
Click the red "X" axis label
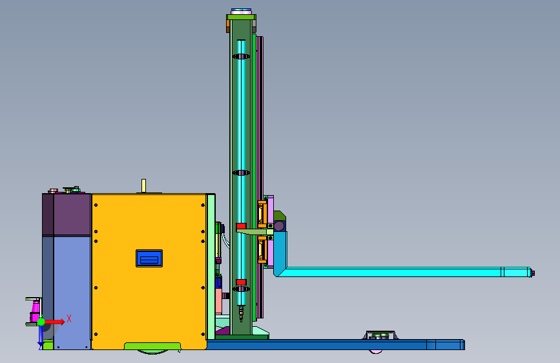(69, 318)
